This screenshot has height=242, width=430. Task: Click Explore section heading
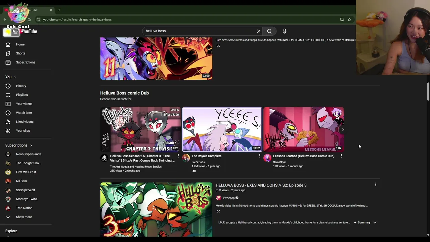pos(11,231)
